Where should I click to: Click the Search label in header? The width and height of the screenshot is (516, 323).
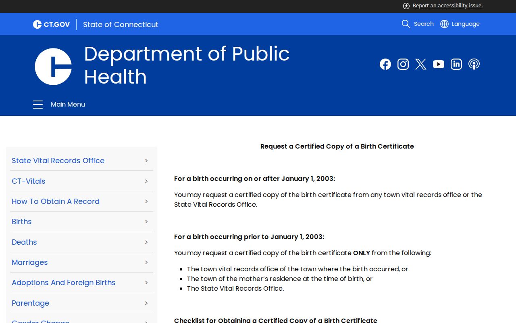pos(424,24)
